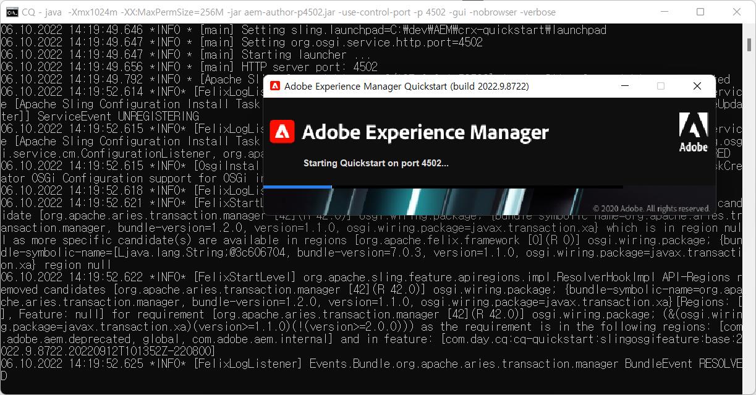Screen dimensions: 756x395
Task: Click the 'Adobe Experience Manager' heading text
Action: click(x=425, y=132)
